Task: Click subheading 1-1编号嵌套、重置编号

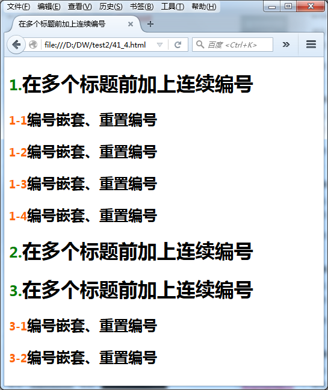Action: point(83,120)
